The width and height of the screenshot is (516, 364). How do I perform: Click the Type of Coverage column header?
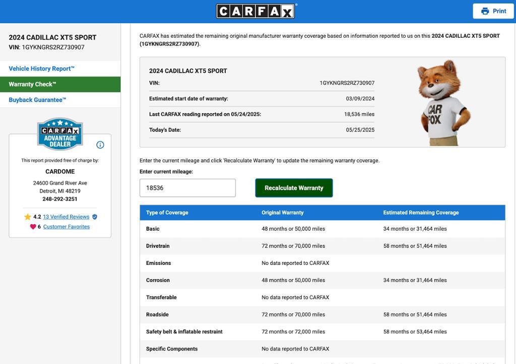tap(167, 212)
